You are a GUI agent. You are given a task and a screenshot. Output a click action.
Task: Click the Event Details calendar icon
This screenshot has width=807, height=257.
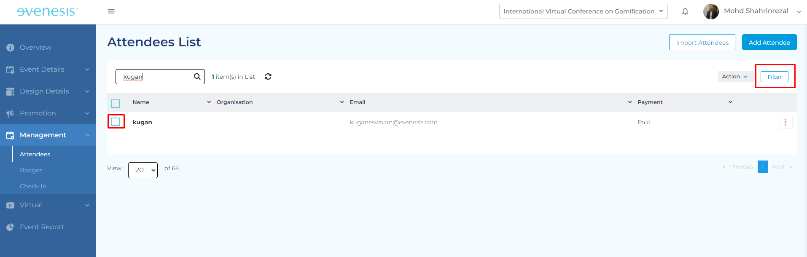coord(10,70)
